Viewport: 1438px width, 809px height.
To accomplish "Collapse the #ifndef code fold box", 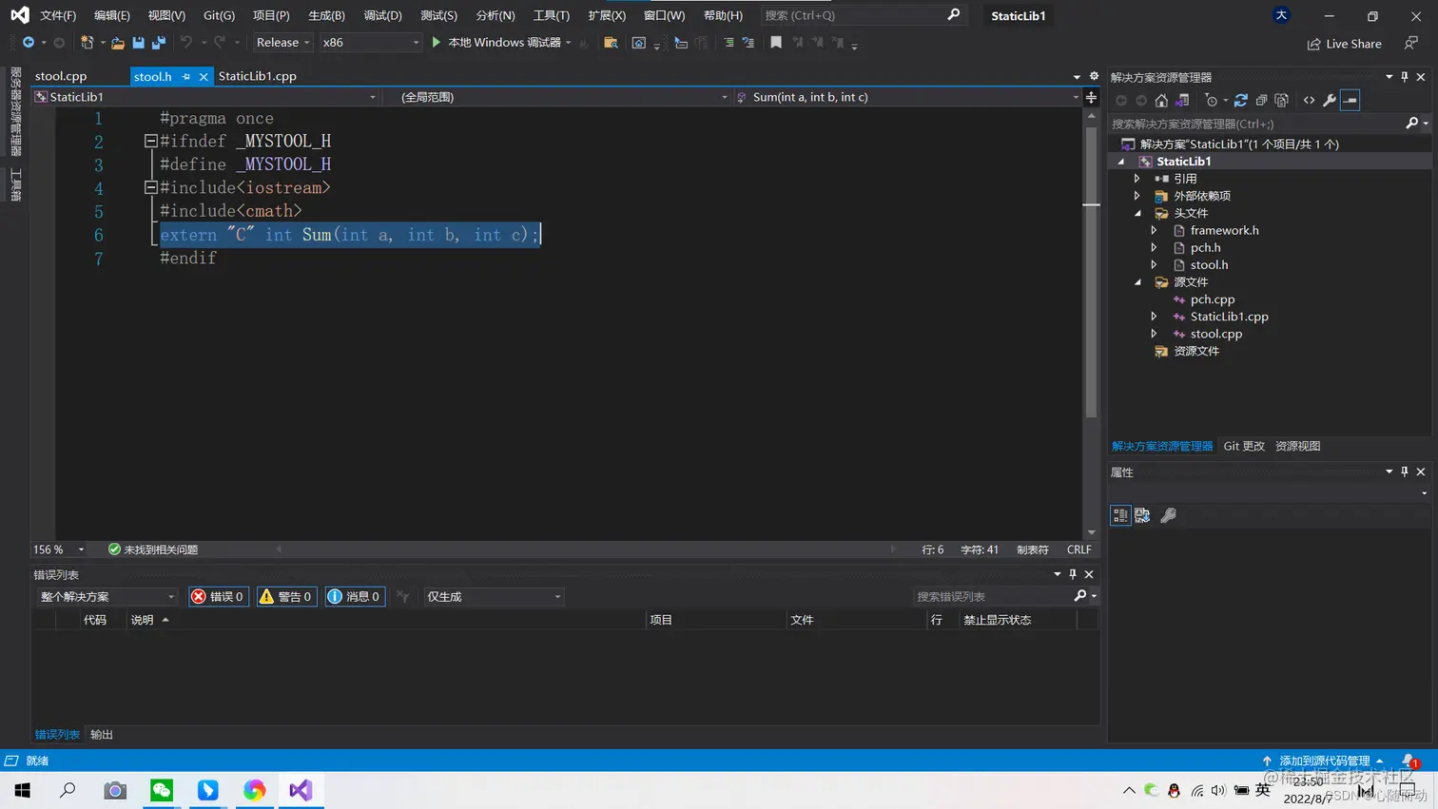I will point(150,141).
